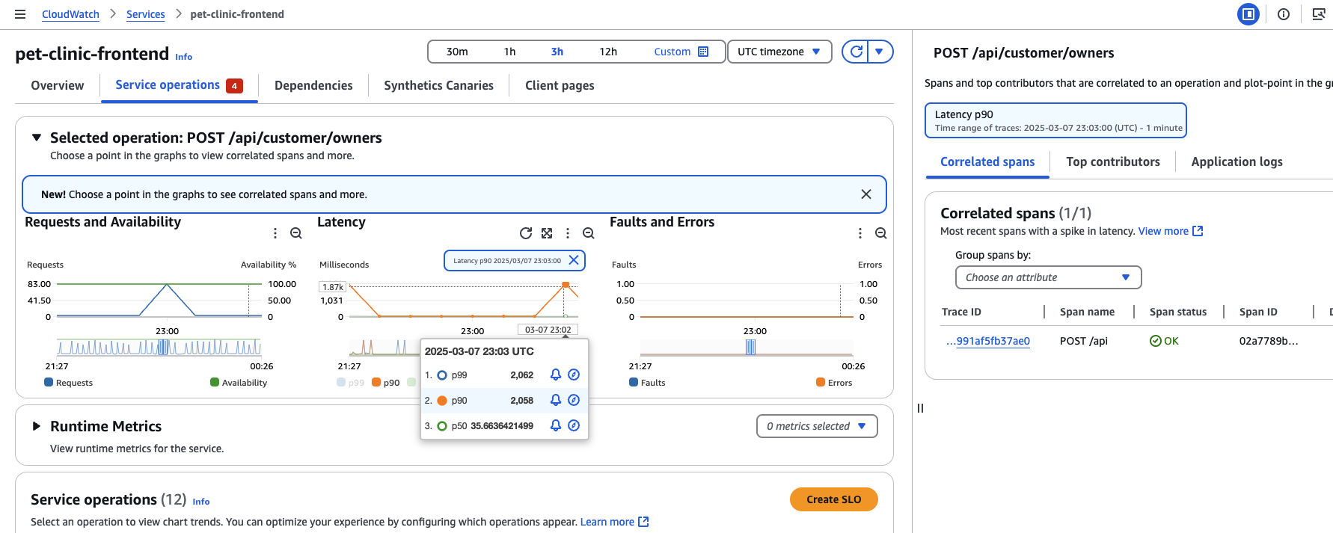Select the Correlated spans tab

pos(987,161)
